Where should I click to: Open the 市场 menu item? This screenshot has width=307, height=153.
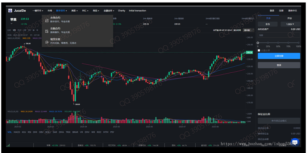[x=50, y=11]
